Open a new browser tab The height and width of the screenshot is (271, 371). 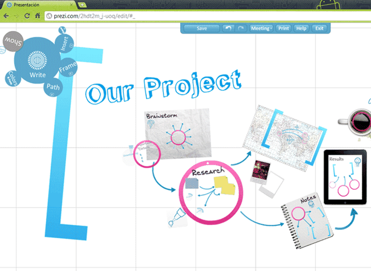[82, 5]
